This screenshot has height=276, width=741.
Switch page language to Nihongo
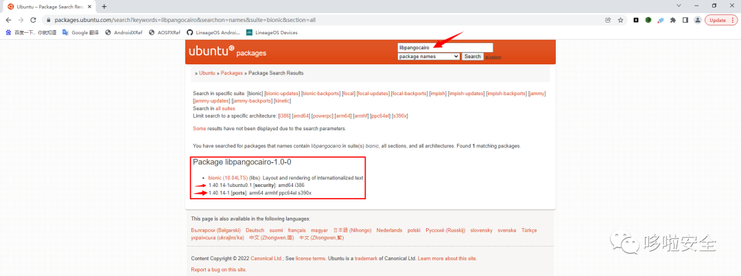coord(352,230)
